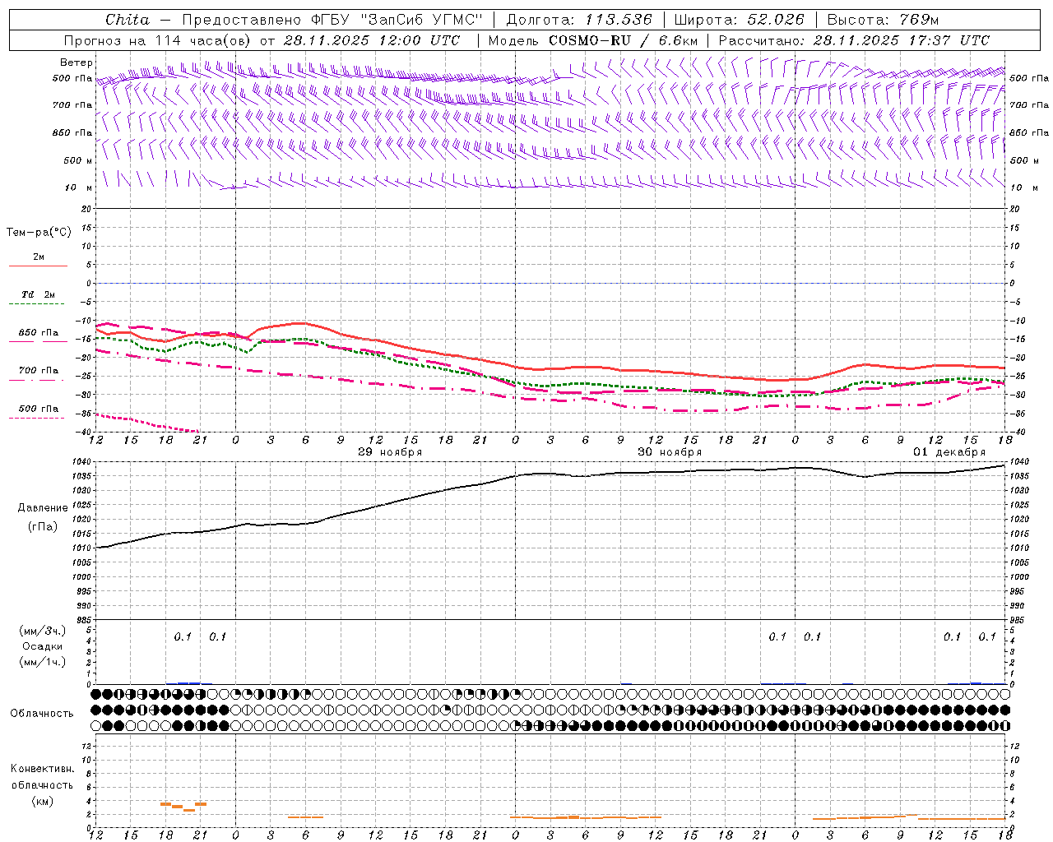Click the "Тем-ра(°C)" temperature panel label
Viewport: 1053px width, 842px height.
(39, 233)
